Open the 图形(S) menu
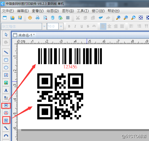This screenshot has width=149, height=141. 68,11
